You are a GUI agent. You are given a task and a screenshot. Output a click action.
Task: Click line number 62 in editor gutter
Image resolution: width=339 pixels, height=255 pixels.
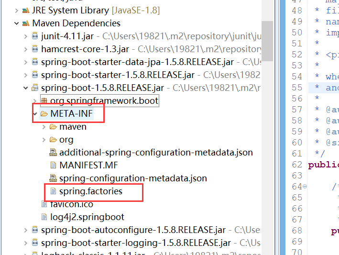click(297, 165)
